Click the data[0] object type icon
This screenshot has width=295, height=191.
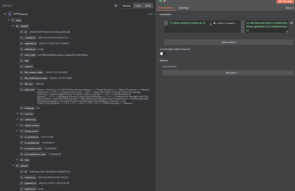pos(17,26)
